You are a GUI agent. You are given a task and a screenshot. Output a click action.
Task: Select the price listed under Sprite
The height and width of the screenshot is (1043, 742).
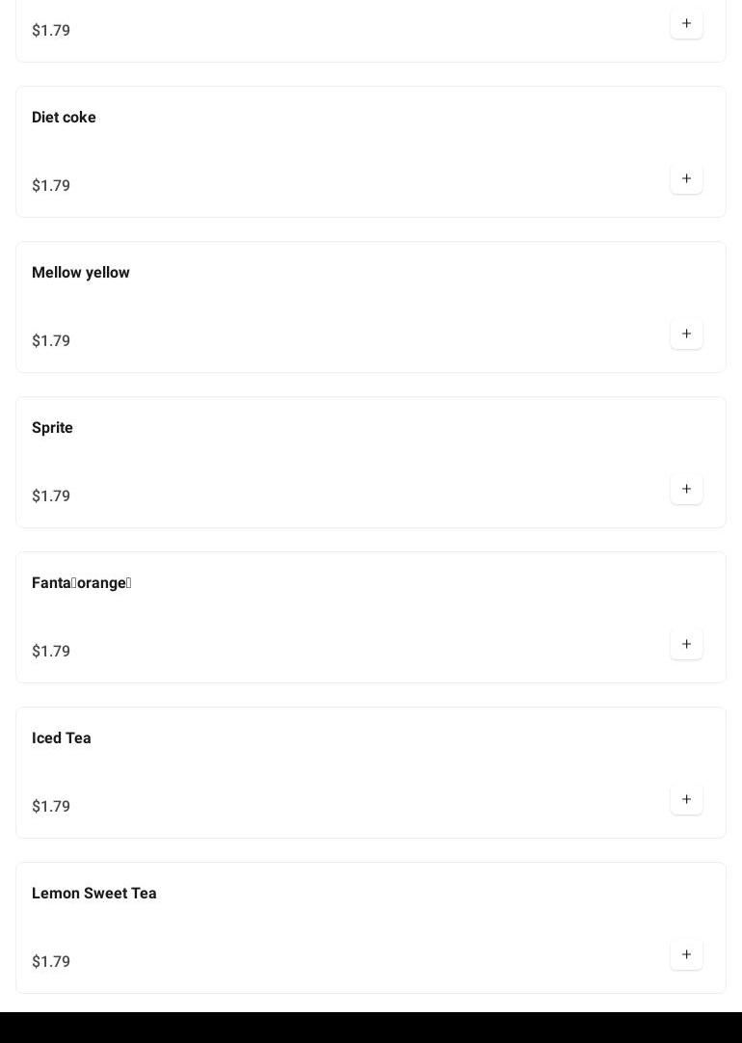click(51, 496)
